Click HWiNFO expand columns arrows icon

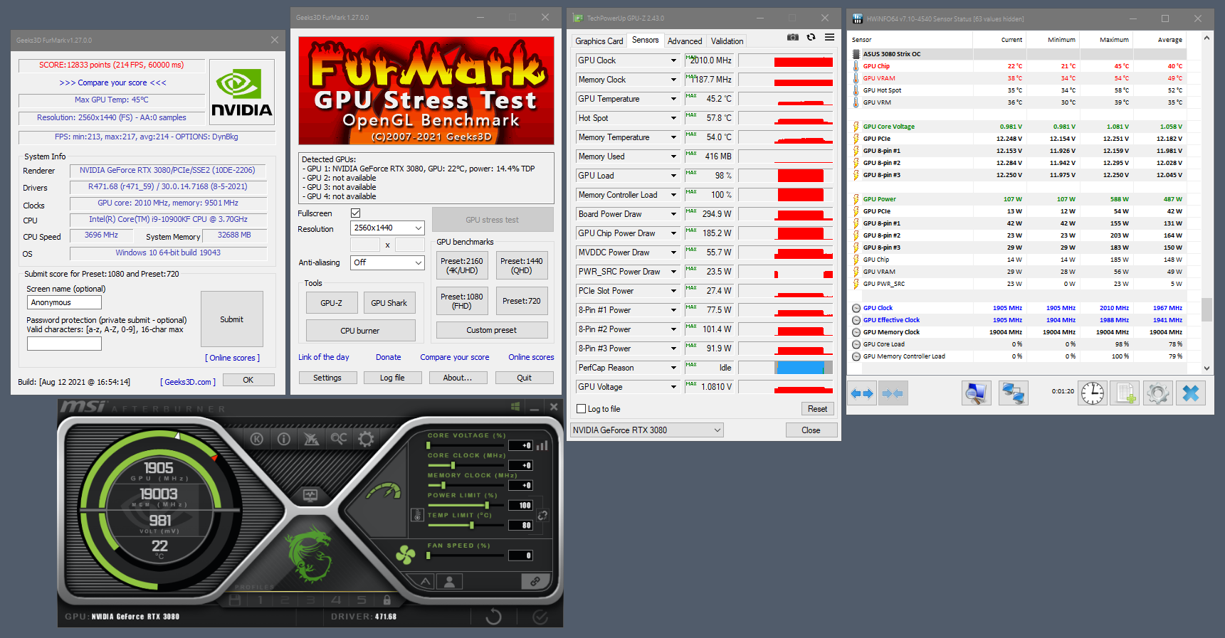pyautogui.click(x=862, y=393)
